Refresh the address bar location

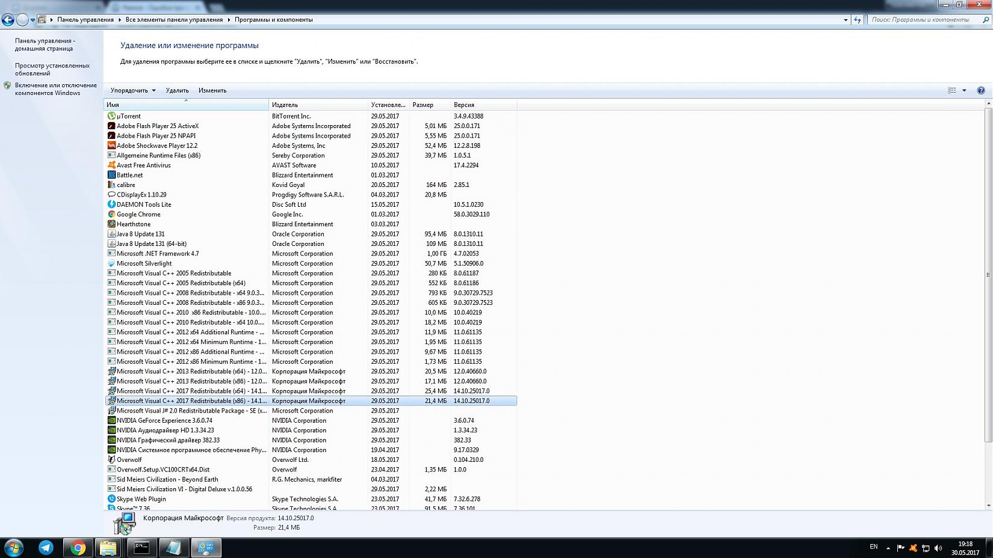(x=858, y=20)
